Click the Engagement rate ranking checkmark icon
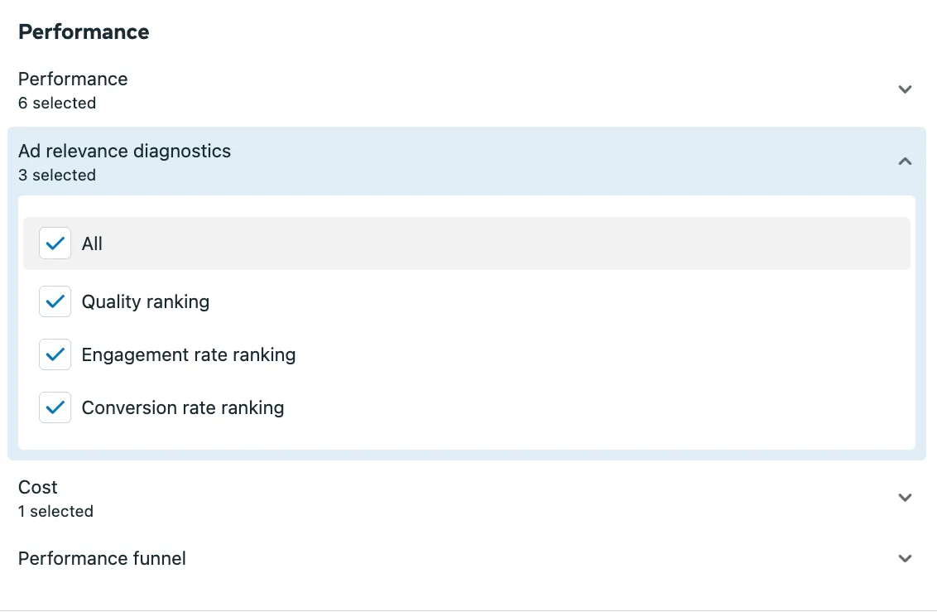Viewport: 937px width, 612px height. (x=55, y=354)
